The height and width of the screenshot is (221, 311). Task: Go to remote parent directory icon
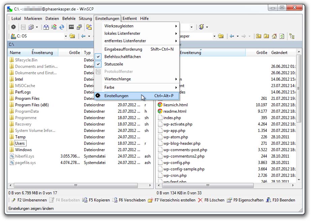coord(258,36)
